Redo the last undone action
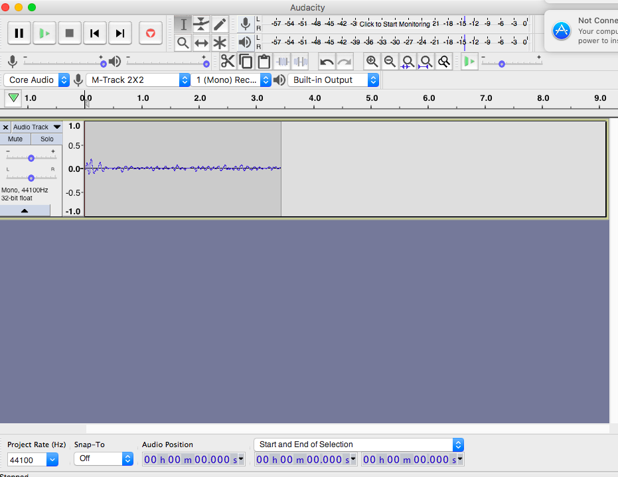The image size is (618, 477). 345,62
